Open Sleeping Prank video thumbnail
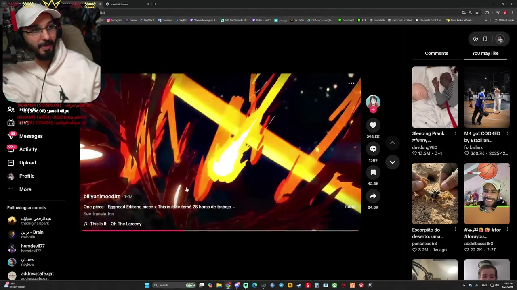The image size is (517, 290). 435,97
